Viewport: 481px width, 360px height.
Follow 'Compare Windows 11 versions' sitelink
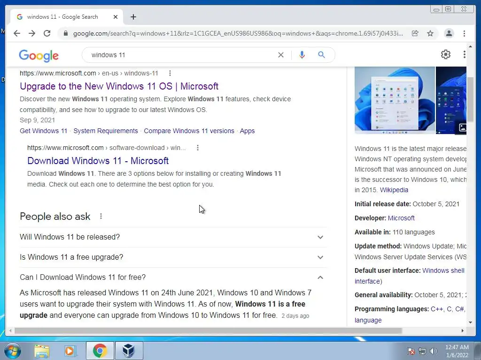click(189, 131)
